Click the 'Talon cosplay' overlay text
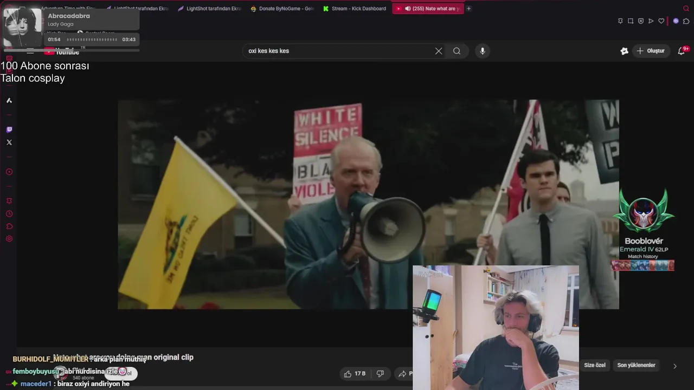Screen dimensions: 694x390 33,79
